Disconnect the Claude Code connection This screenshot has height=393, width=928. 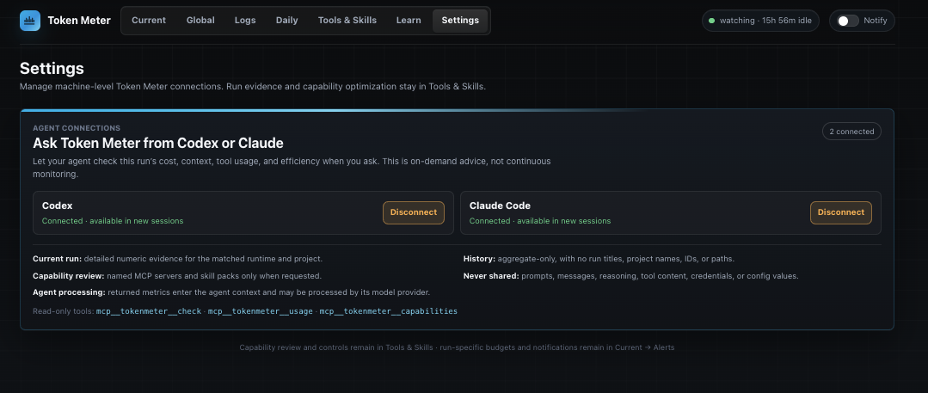click(841, 212)
